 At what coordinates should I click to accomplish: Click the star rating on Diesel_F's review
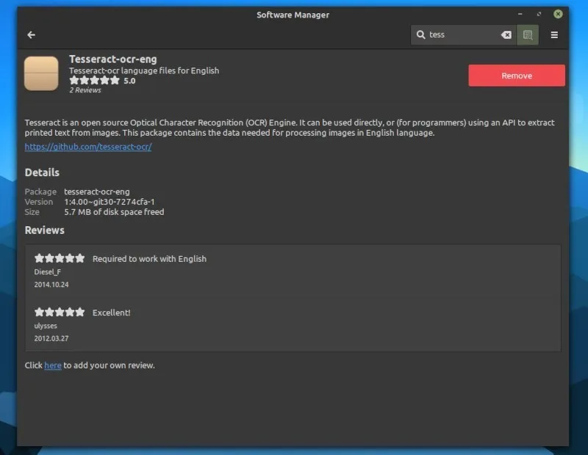point(60,258)
